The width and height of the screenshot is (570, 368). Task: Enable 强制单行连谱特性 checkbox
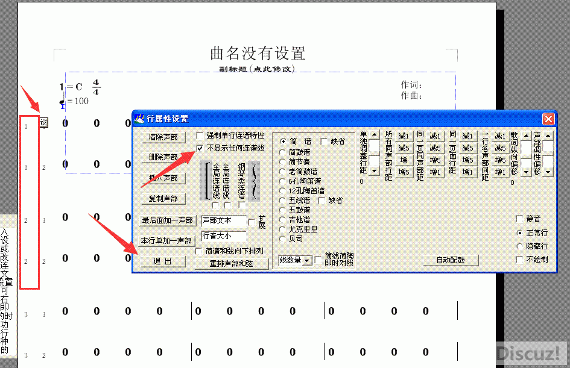click(x=199, y=136)
